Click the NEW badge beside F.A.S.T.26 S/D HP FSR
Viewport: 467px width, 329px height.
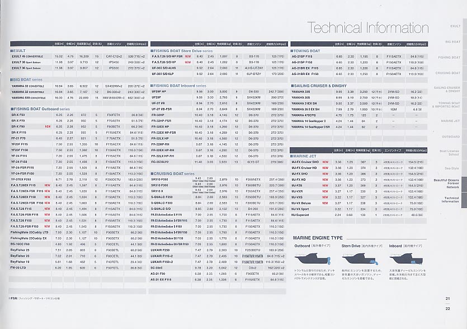(x=187, y=57)
